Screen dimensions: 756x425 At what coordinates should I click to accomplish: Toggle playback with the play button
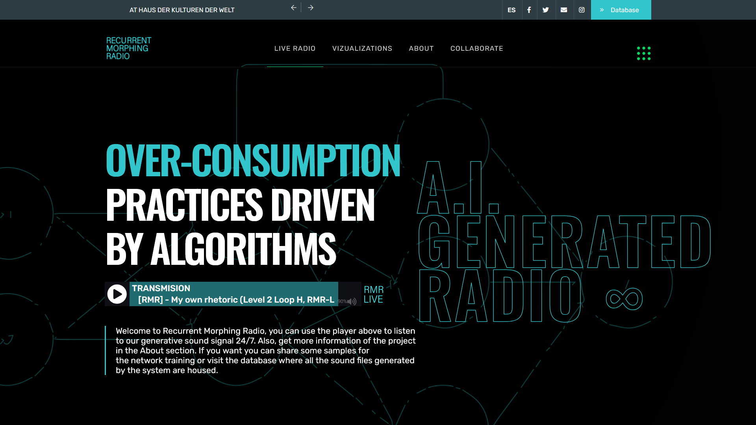click(117, 294)
